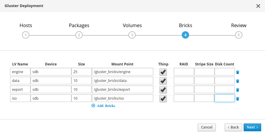Toggle Thinp checkbox for export brick

tap(163, 90)
